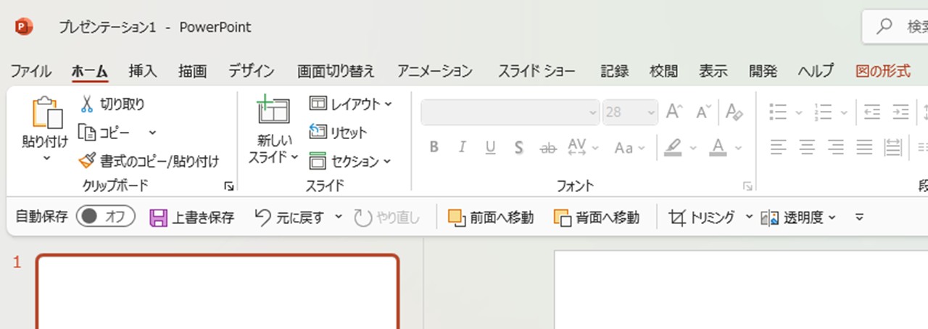This screenshot has width=928, height=329.
Task: Click the search (検索) box
Action: click(895, 27)
